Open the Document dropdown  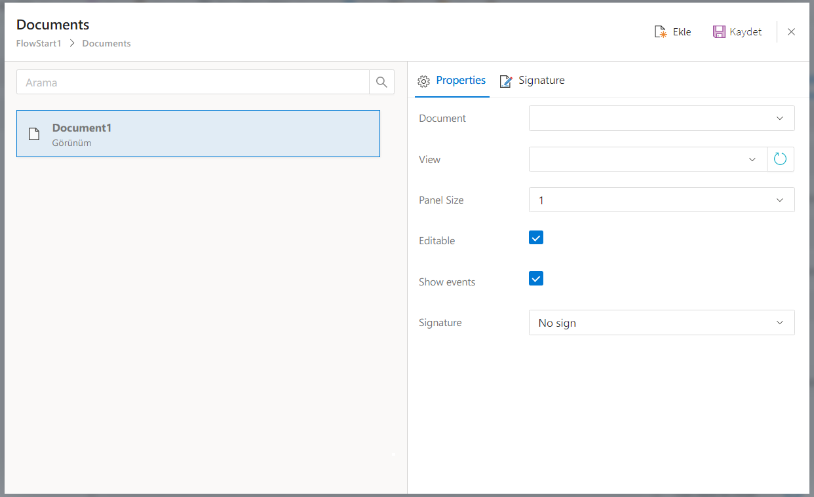[661, 119]
